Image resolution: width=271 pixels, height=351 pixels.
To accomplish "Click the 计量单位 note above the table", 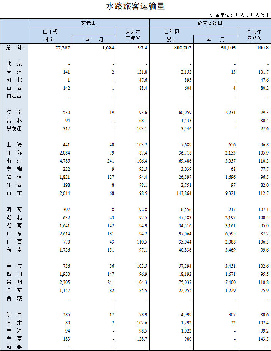I will pyautogui.click(x=240, y=15).
